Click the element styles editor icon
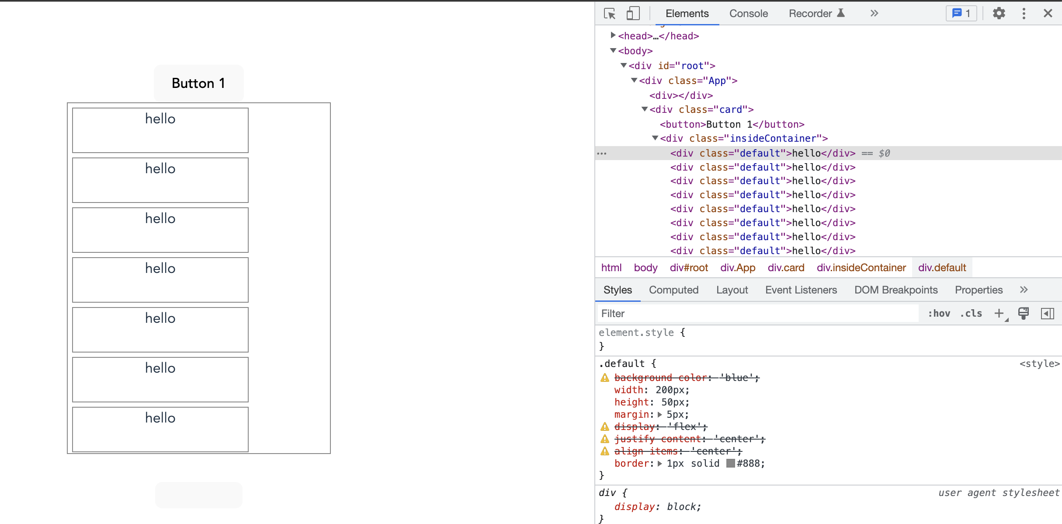 1024,313
